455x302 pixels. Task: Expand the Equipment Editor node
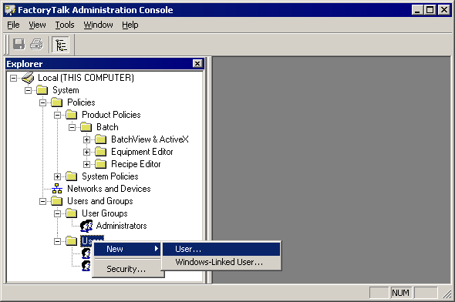click(x=86, y=152)
